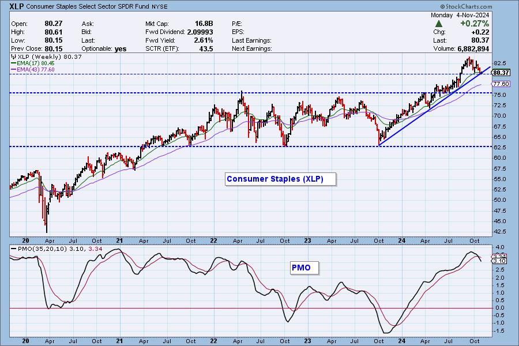This screenshot has width=519, height=346.
Task: Click the Mkt Cap value 16.8B
Action: 204,24
